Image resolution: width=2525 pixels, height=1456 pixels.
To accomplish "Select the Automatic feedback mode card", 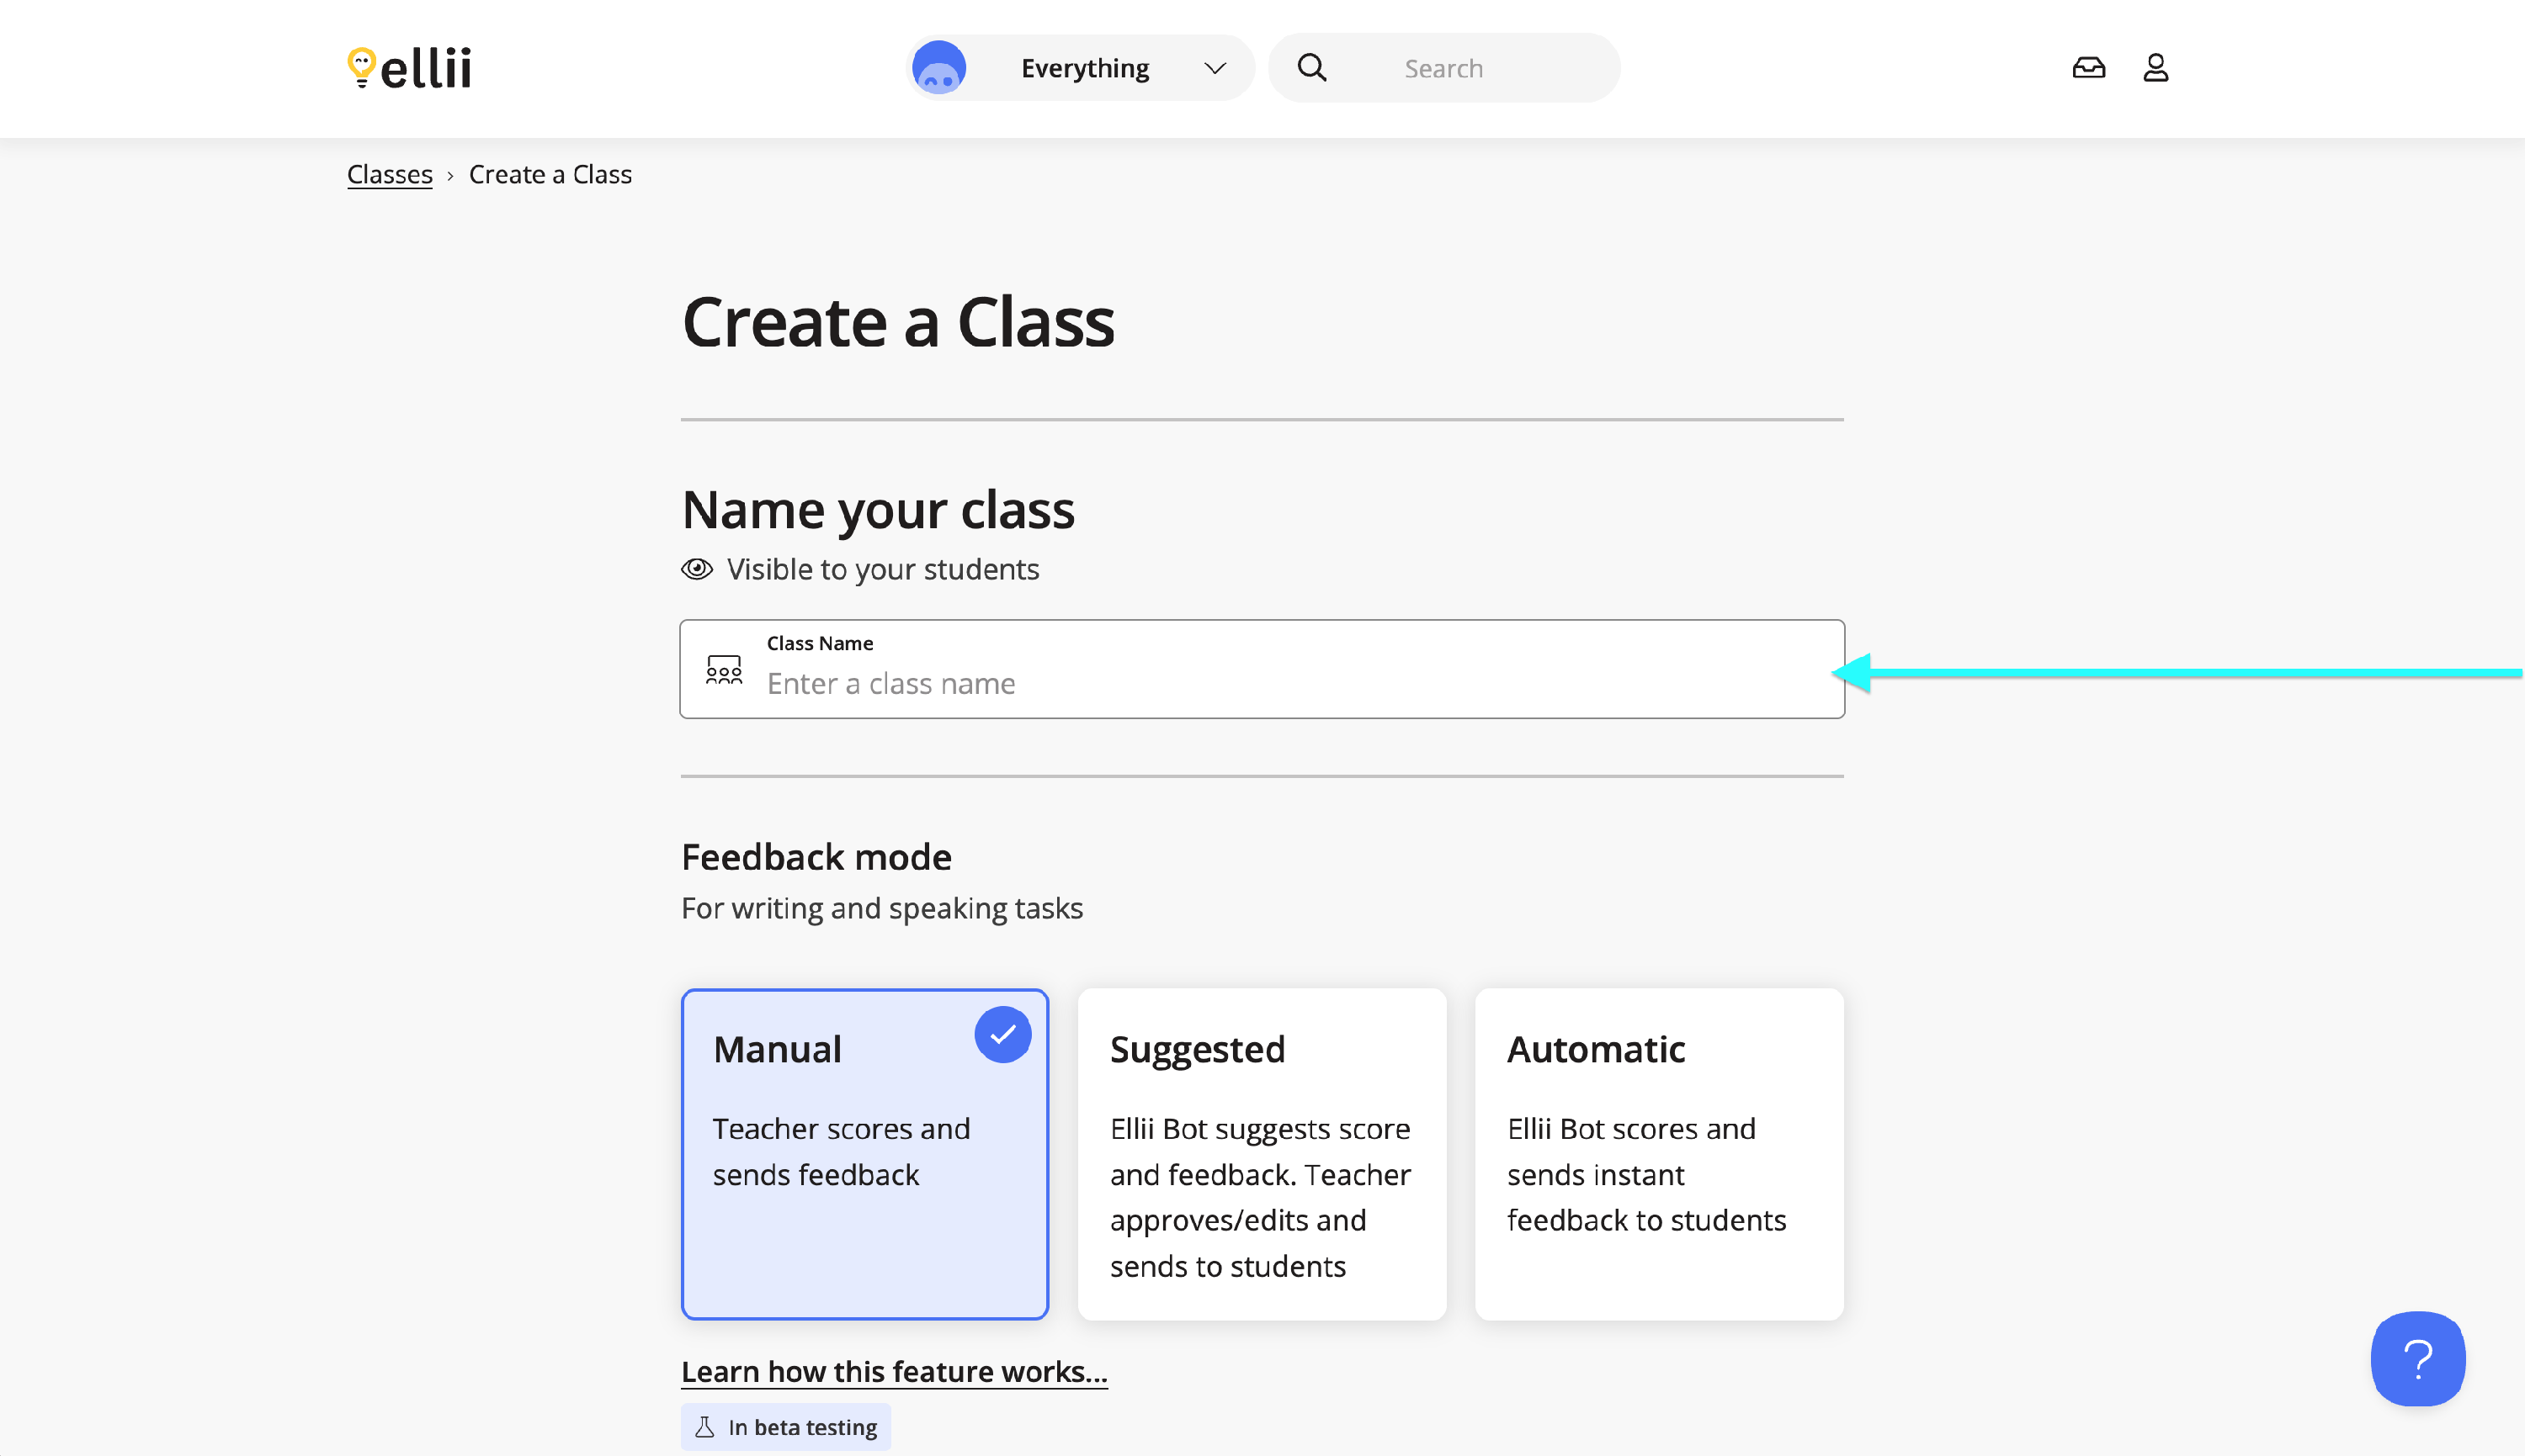I will pyautogui.click(x=1657, y=1154).
